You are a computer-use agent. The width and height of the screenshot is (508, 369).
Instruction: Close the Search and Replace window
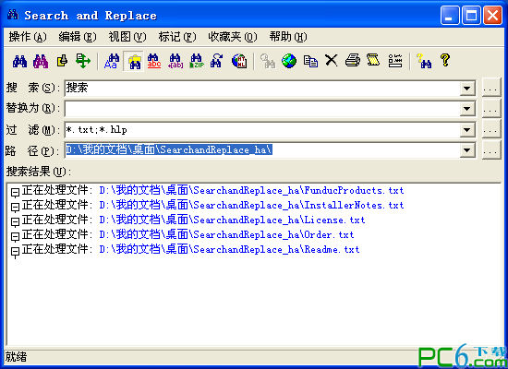492,15
